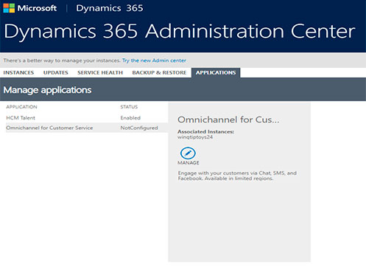
Task: Switch to the Instances tab
Action: pos(18,73)
